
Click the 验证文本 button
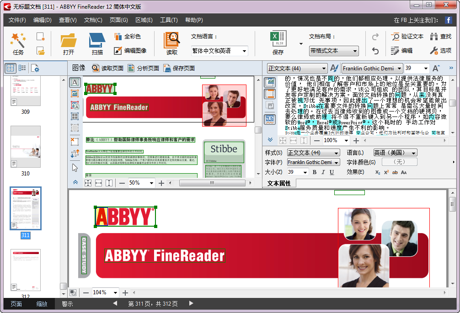pos(408,37)
